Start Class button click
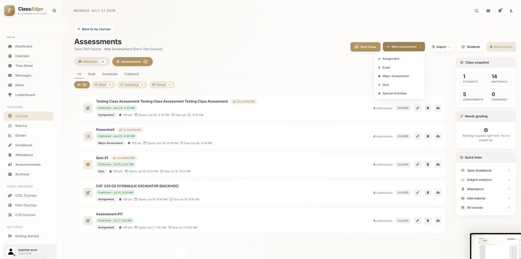This screenshot has height=259, width=521. pyautogui.click(x=365, y=47)
